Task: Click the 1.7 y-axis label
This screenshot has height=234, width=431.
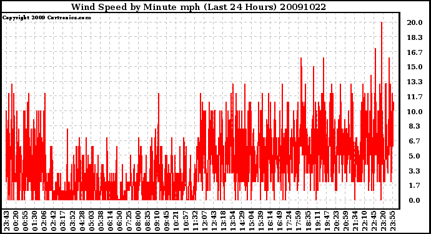Action: pos(415,186)
